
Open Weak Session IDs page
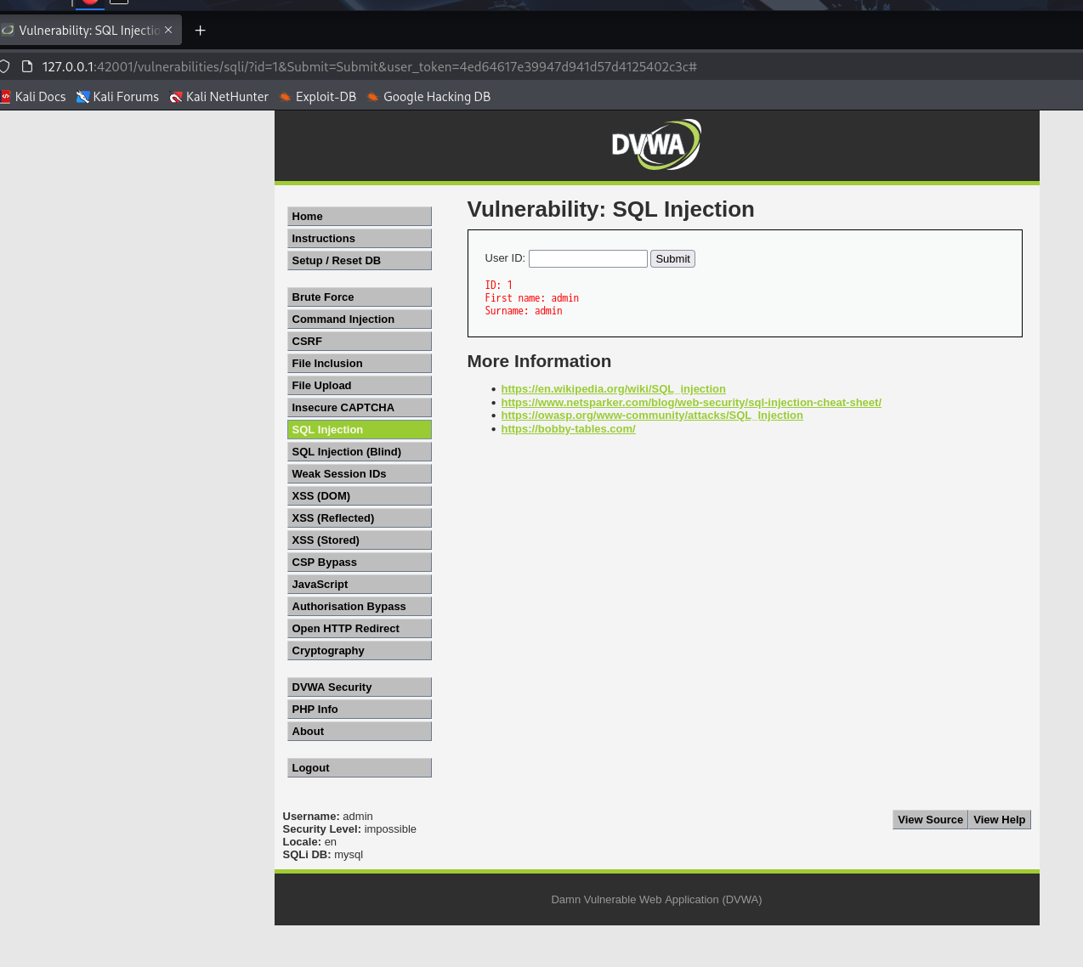click(x=360, y=473)
